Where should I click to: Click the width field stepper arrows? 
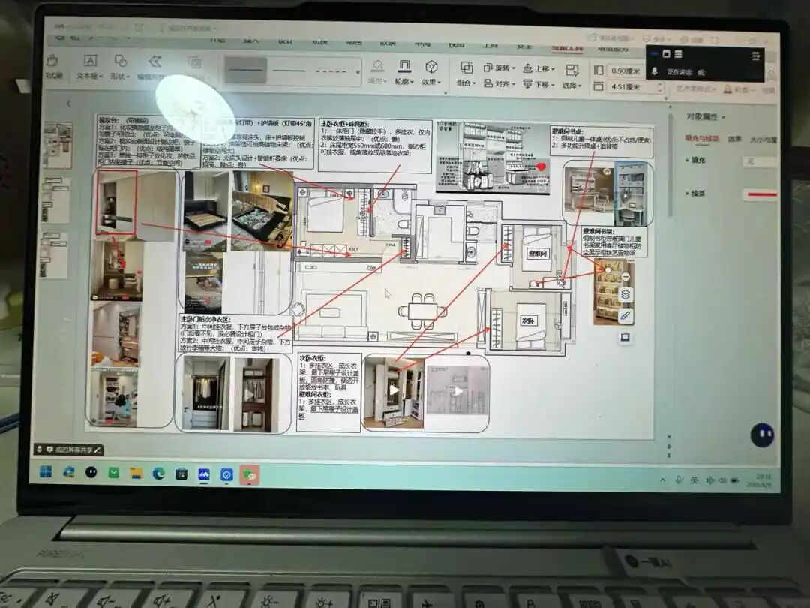click(x=659, y=87)
